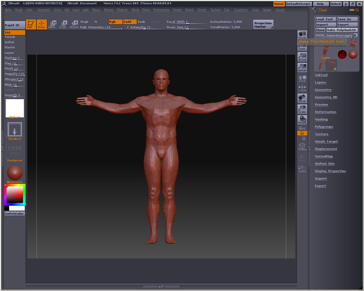Open the white Alpha thumbnail

tap(15, 108)
